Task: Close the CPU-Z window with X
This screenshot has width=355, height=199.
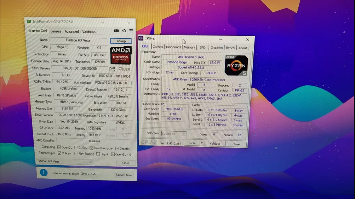Action: pyautogui.click(x=248, y=40)
